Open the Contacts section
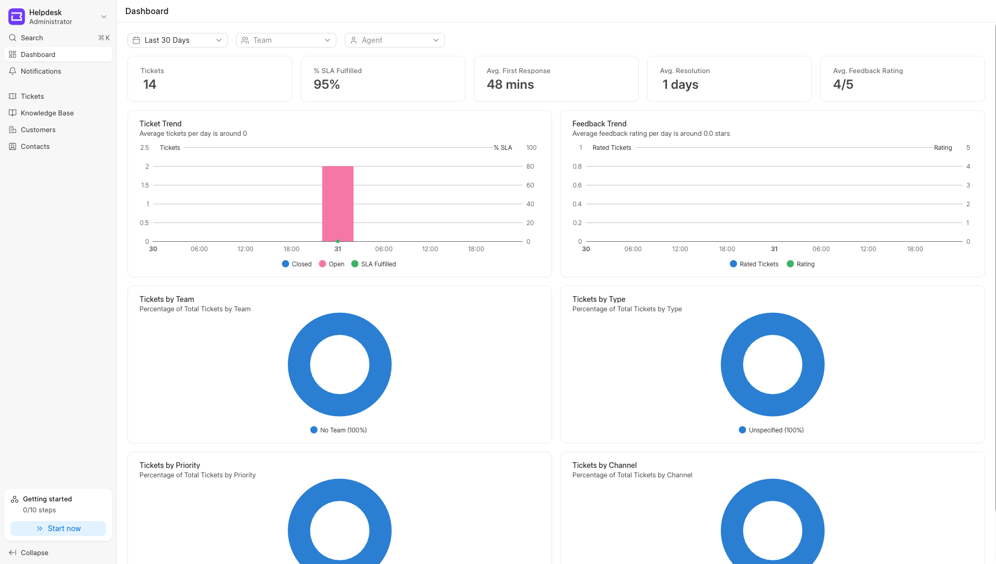The height and width of the screenshot is (564, 996). tap(13, 146)
